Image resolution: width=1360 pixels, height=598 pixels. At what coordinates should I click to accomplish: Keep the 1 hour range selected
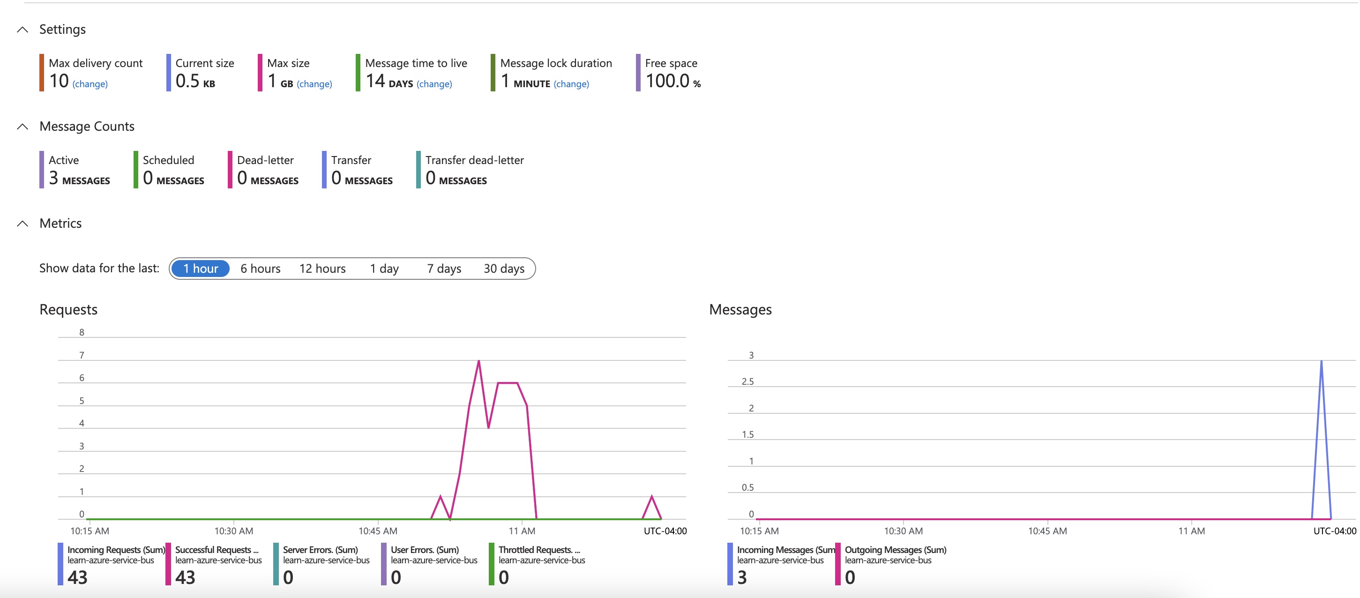pos(200,268)
